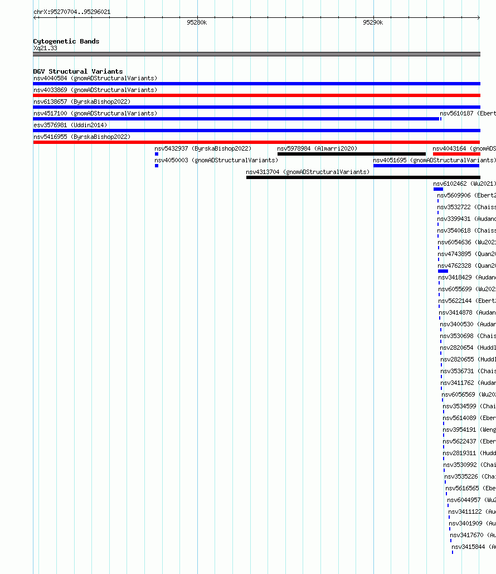
Task: Open nsv5609906 variant label
Action: (x=466, y=195)
